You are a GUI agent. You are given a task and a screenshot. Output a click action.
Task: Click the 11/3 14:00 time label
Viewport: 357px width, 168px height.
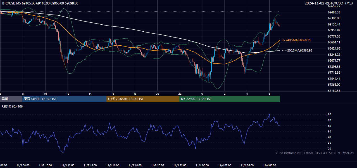coord(90,165)
